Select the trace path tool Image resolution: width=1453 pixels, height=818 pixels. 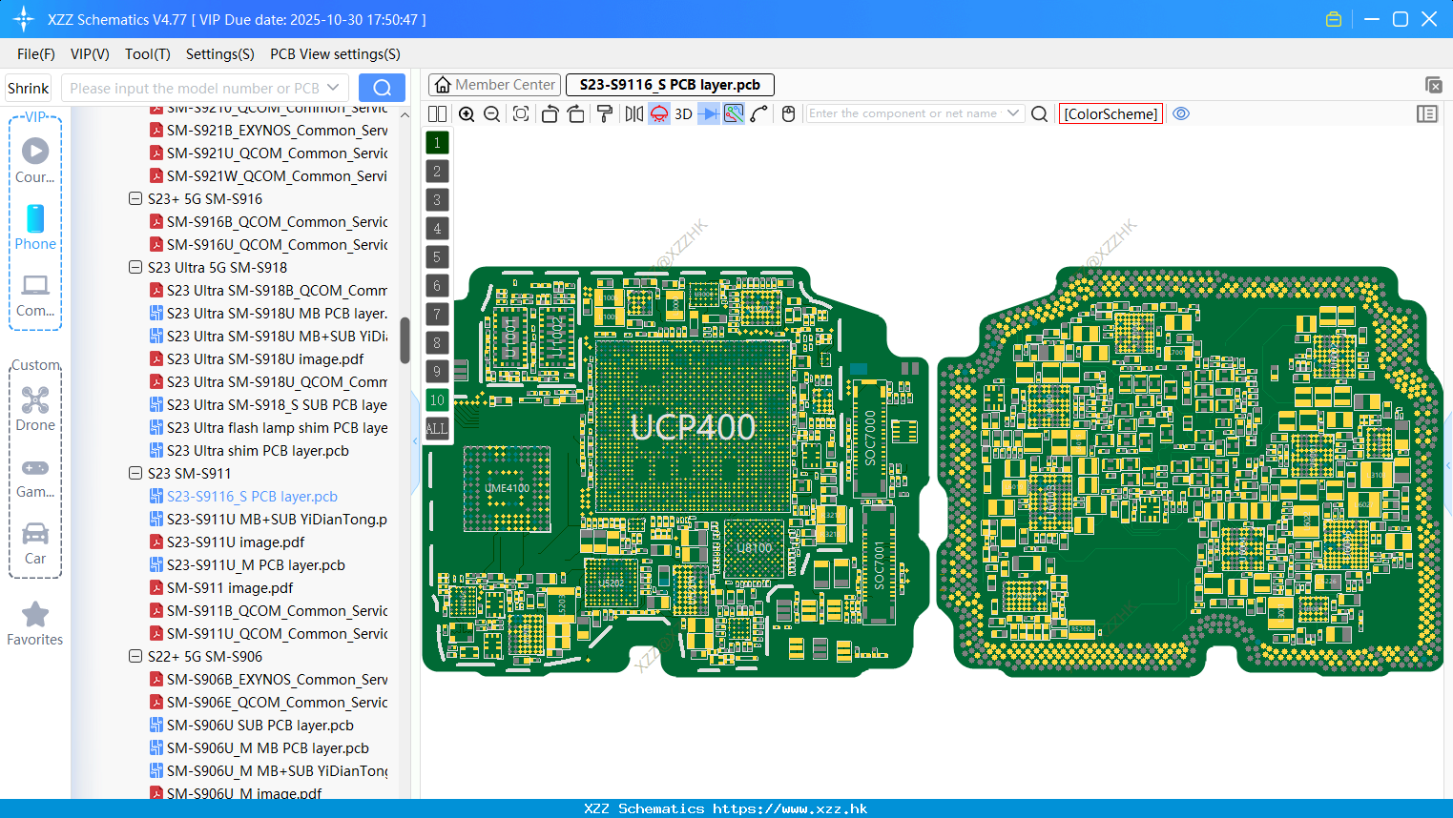click(x=759, y=113)
